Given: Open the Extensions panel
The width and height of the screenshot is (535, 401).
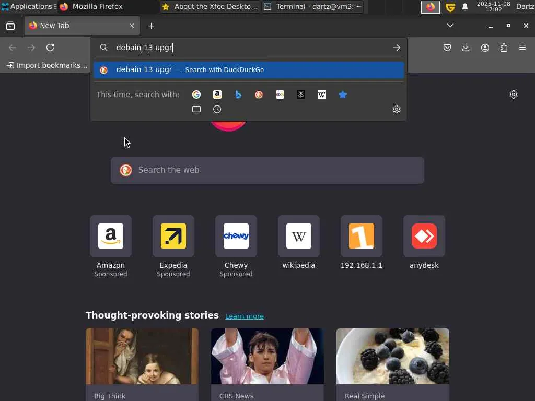Looking at the screenshot, I should [x=504, y=48].
